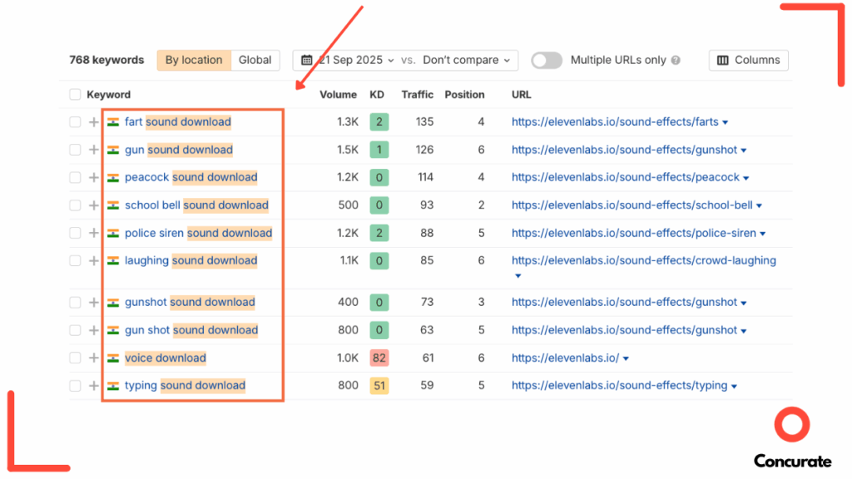
Task: Tick the select-all checkbox beside Keyword header
Action: tap(75, 95)
